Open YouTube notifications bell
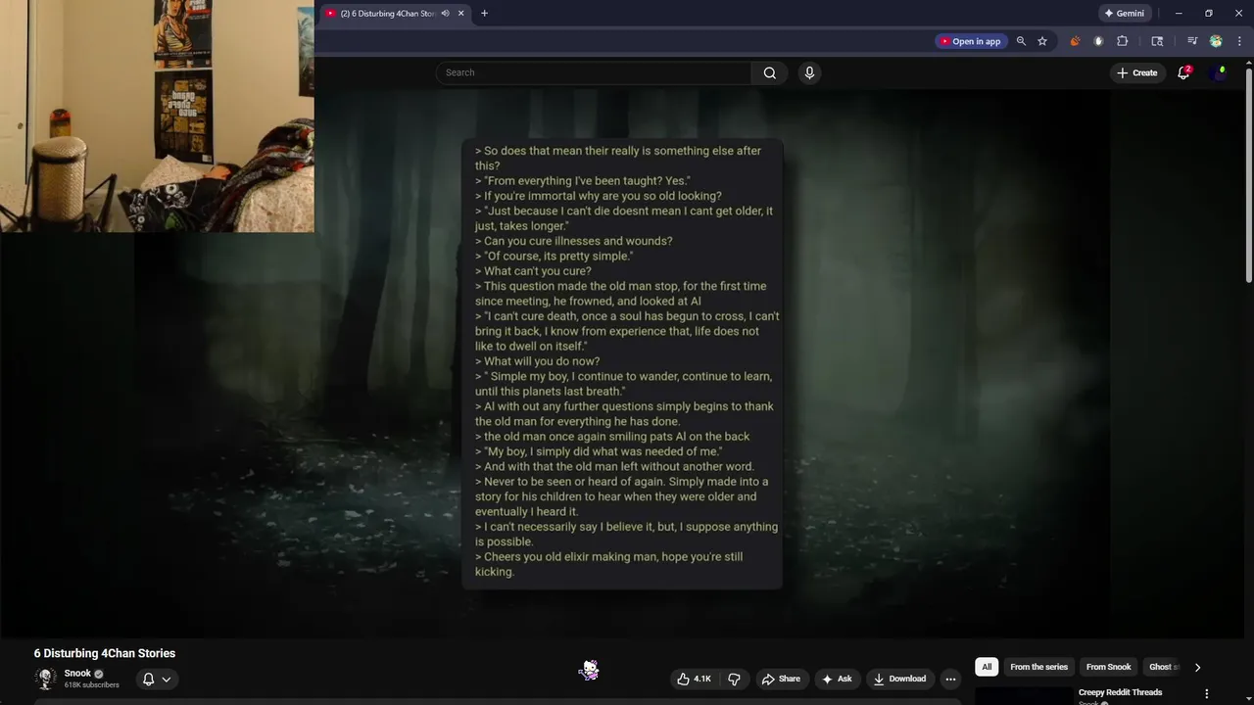The width and height of the screenshot is (1254, 705). point(1183,72)
